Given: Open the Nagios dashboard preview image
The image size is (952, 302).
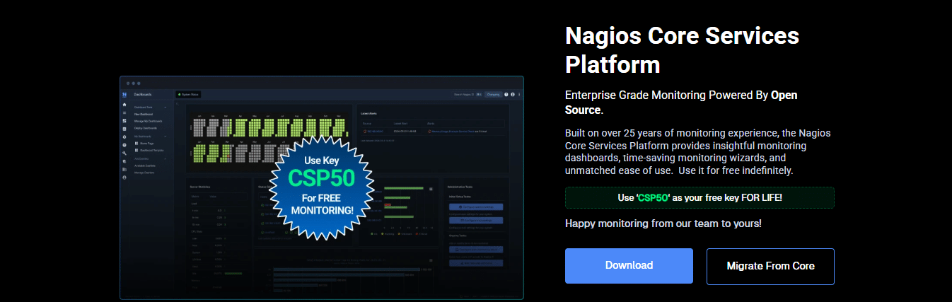Looking at the screenshot, I should pyautogui.click(x=322, y=187).
